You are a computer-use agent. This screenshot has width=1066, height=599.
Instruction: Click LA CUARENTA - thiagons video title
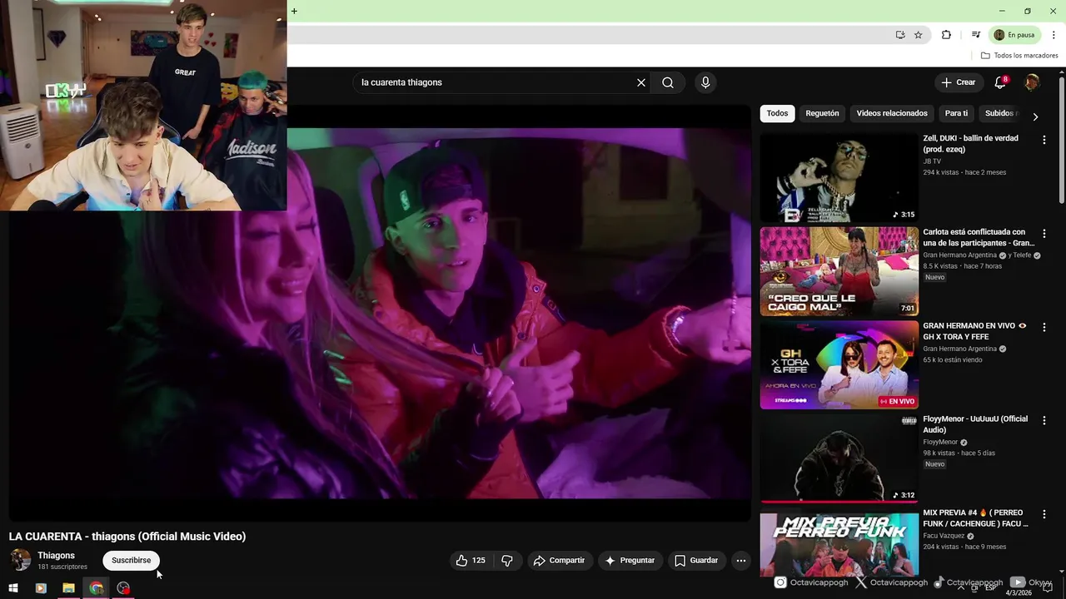point(127,537)
